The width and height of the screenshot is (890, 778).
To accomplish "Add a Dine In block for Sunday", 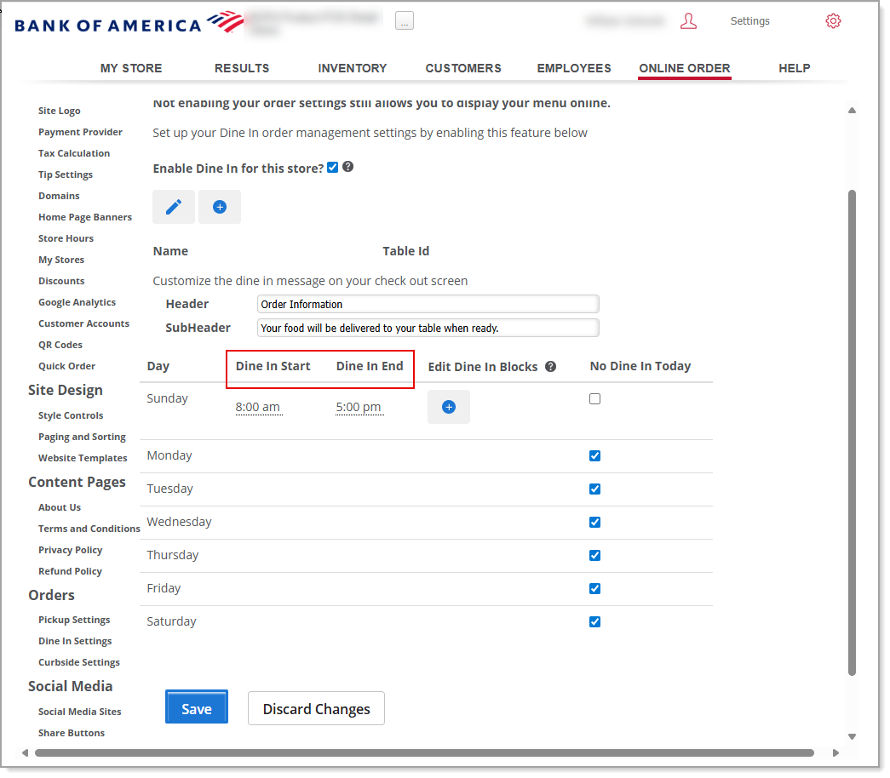I will 449,407.
